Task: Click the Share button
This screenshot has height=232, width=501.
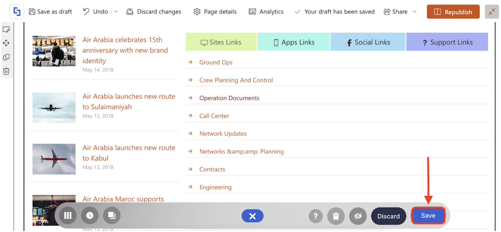Action: tap(396, 12)
